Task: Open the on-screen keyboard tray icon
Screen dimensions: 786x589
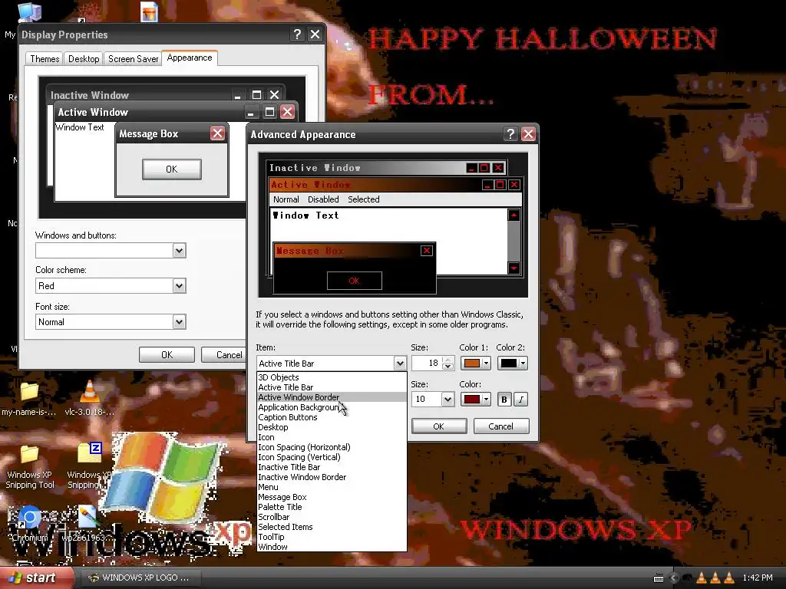Action: click(659, 578)
